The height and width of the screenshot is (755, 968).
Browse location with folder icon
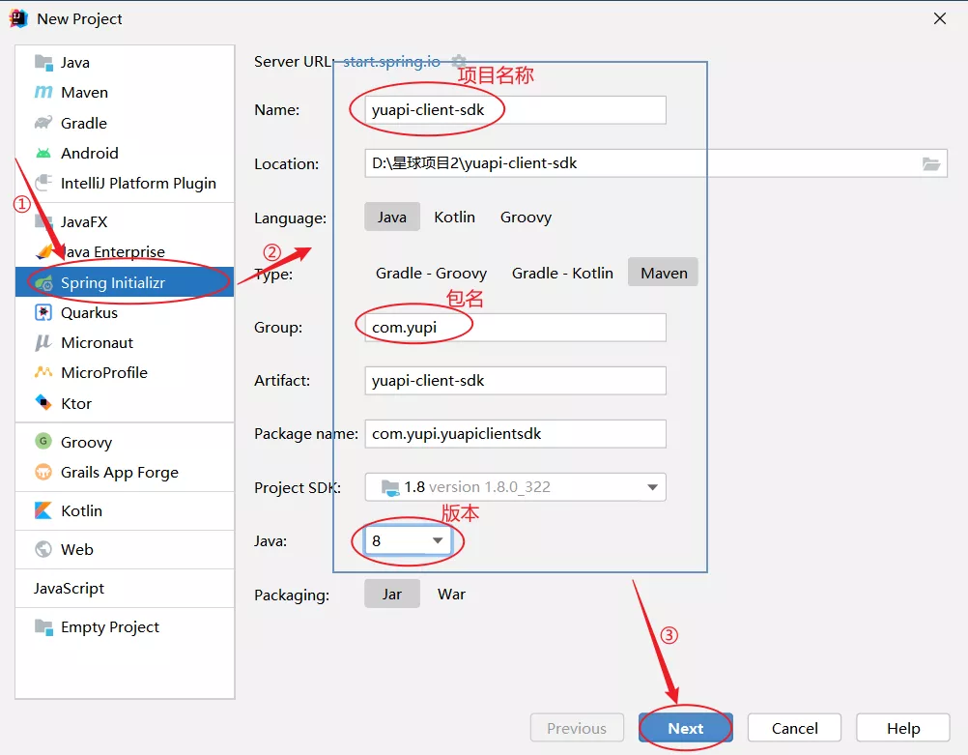point(931,163)
